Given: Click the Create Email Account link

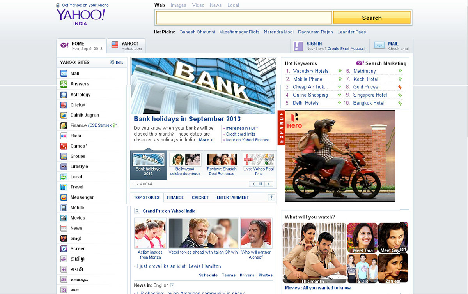Looking at the screenshot, I should tap(347, 49).
